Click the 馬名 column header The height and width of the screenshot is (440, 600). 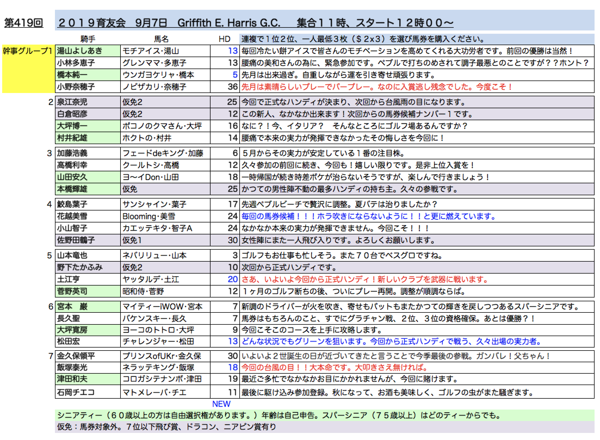pos(161,39)
